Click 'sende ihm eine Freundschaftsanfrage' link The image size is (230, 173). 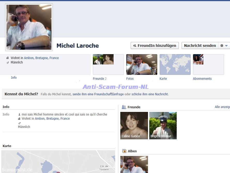(98, 94)
